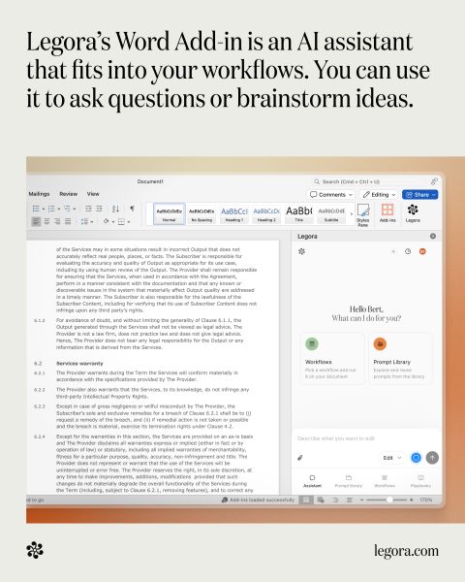Screen dimensions: 465x582
Task: Toggle the blue circle option near Edit
Action: 416,458
